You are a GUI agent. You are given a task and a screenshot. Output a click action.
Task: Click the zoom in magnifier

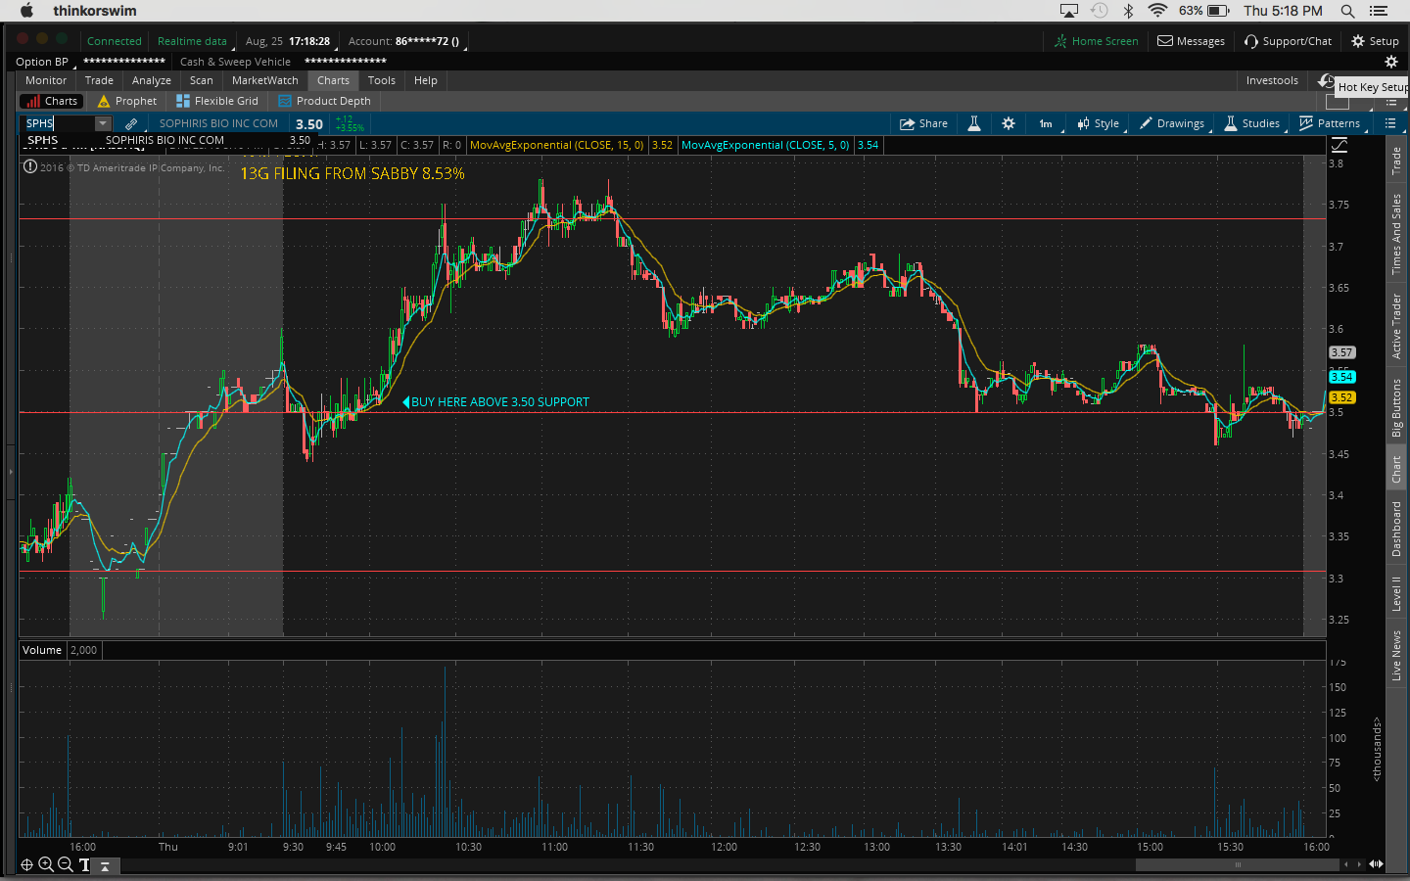(46, 864)
